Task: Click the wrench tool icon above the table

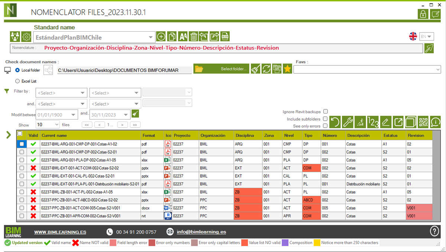Action: pyautogui.click(x=348, y=121)
